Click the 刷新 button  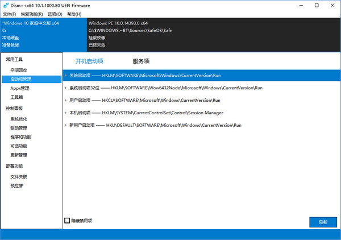323,222
